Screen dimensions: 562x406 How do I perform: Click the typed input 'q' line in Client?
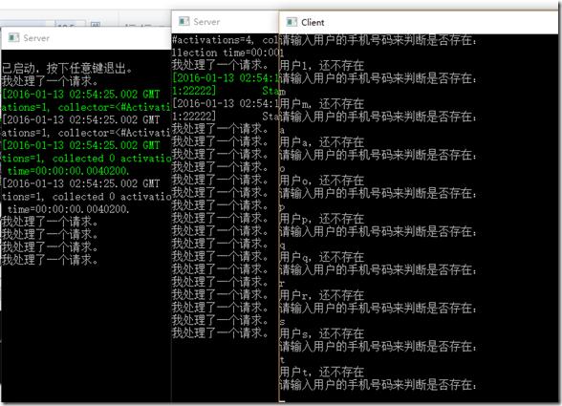(283, 246)
